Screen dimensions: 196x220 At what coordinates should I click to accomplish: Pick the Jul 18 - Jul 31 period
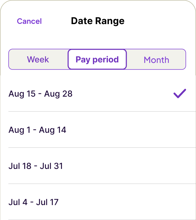pos(36,166)
